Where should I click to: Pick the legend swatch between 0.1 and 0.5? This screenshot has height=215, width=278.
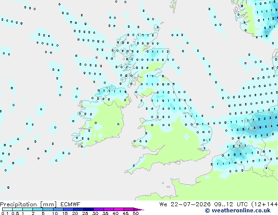click(7, 209)
